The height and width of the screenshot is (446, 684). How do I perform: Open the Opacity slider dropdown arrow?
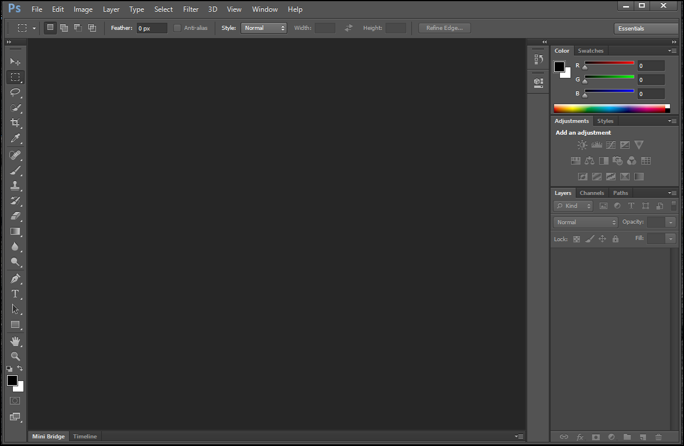tap(671, 222)
